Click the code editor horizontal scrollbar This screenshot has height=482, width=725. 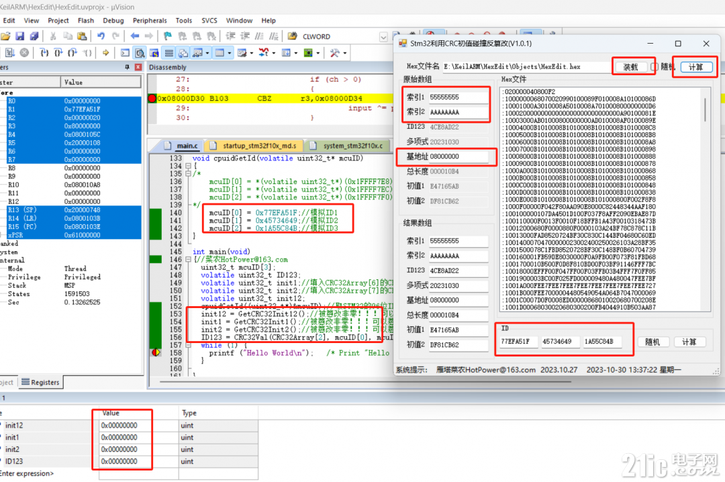[x=365, y=382]
